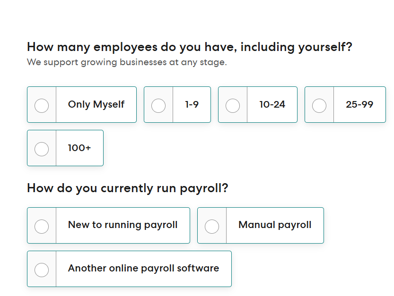Toggle the Another online payroll software radio circle
394x296 pixels.
(42, 270)
